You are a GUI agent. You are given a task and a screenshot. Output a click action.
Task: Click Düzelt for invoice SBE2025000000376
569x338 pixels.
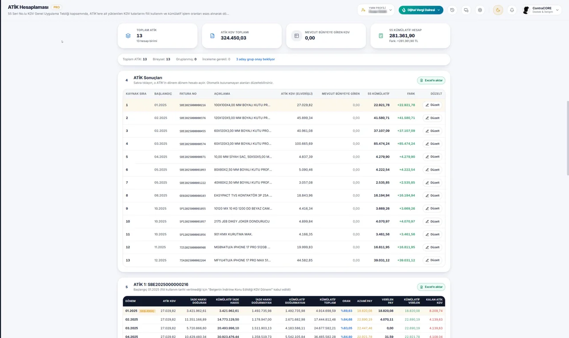[433, 118]
